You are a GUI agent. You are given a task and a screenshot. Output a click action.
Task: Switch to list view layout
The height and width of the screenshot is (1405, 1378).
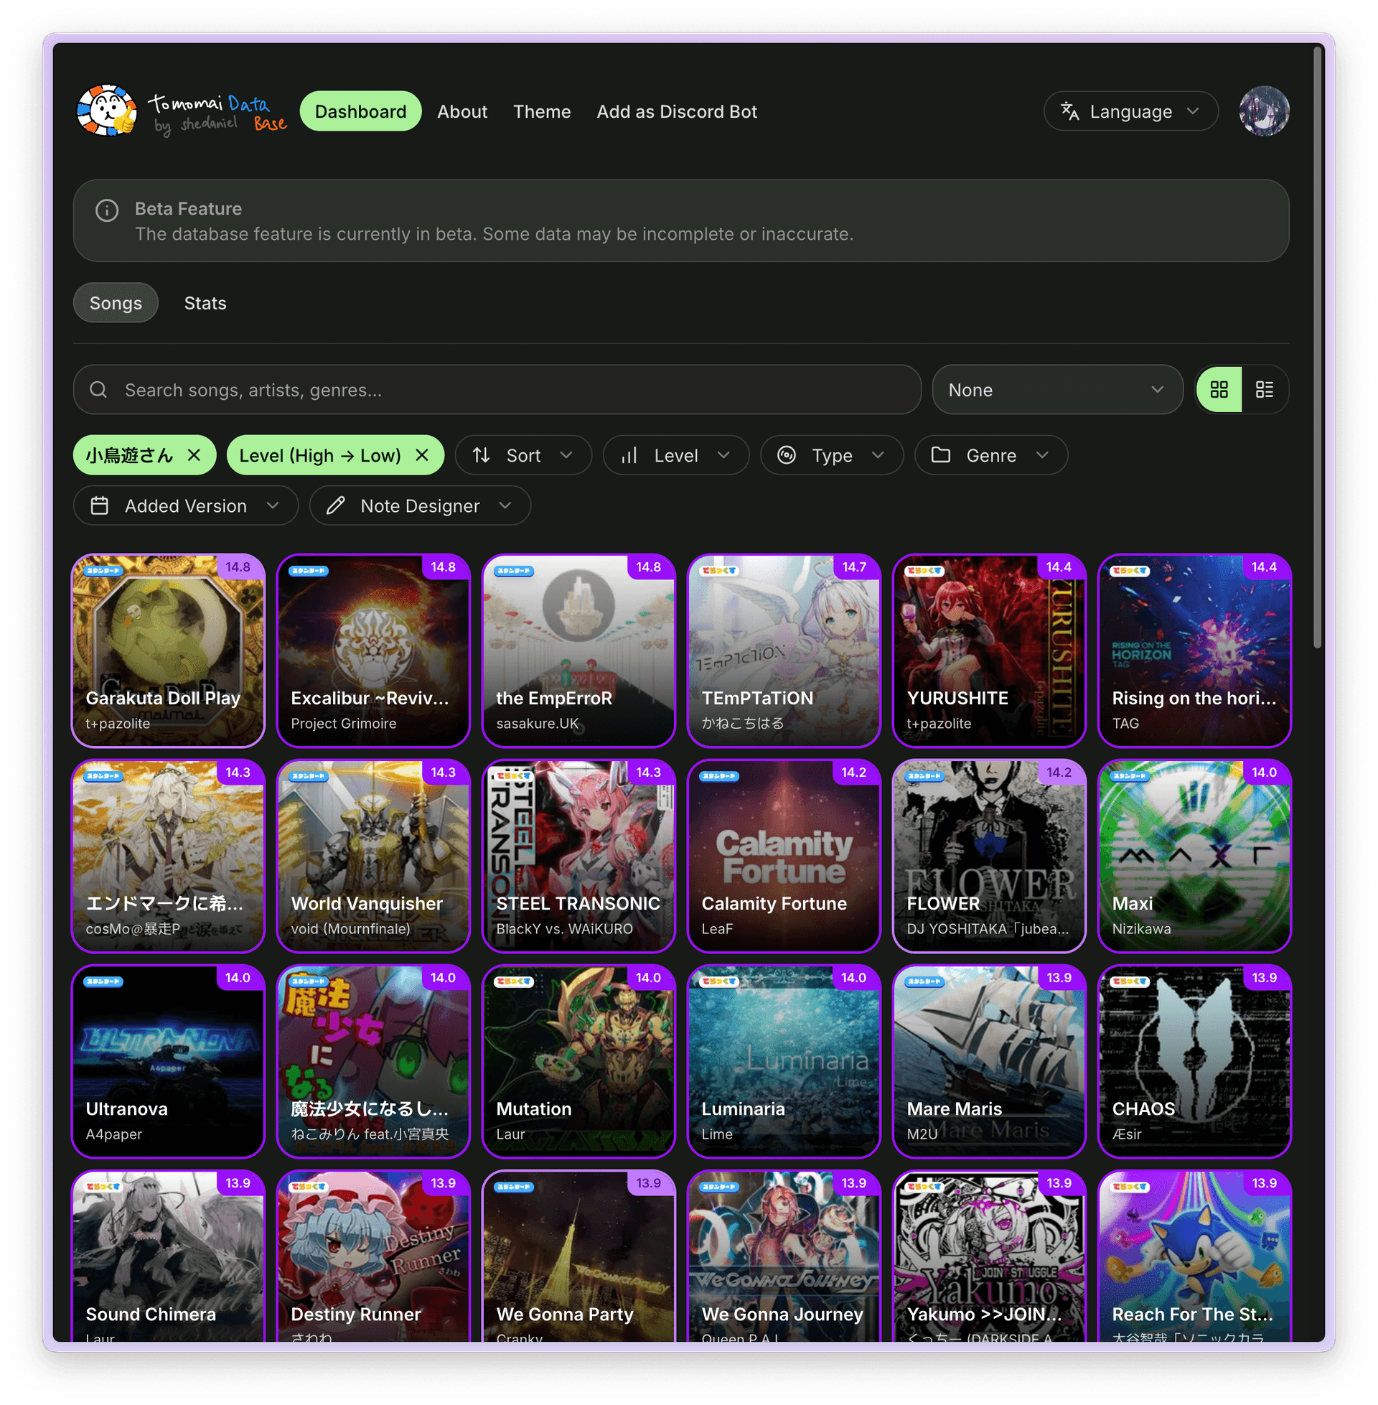(1266, 389)
